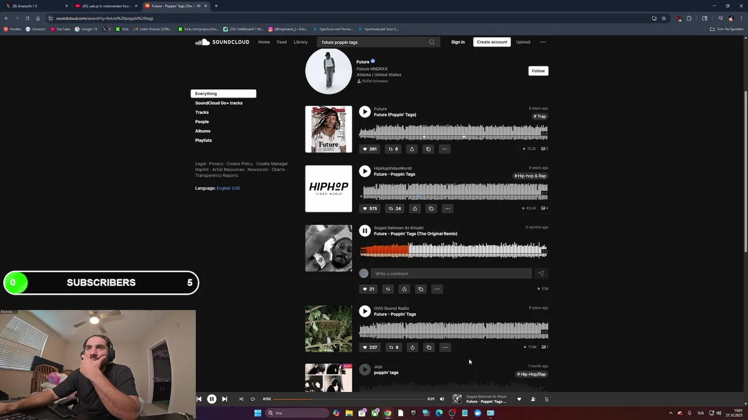Viewport: 748px width, 420px height.
Task: Open the # Trap tag
Action: coord(540,116)
